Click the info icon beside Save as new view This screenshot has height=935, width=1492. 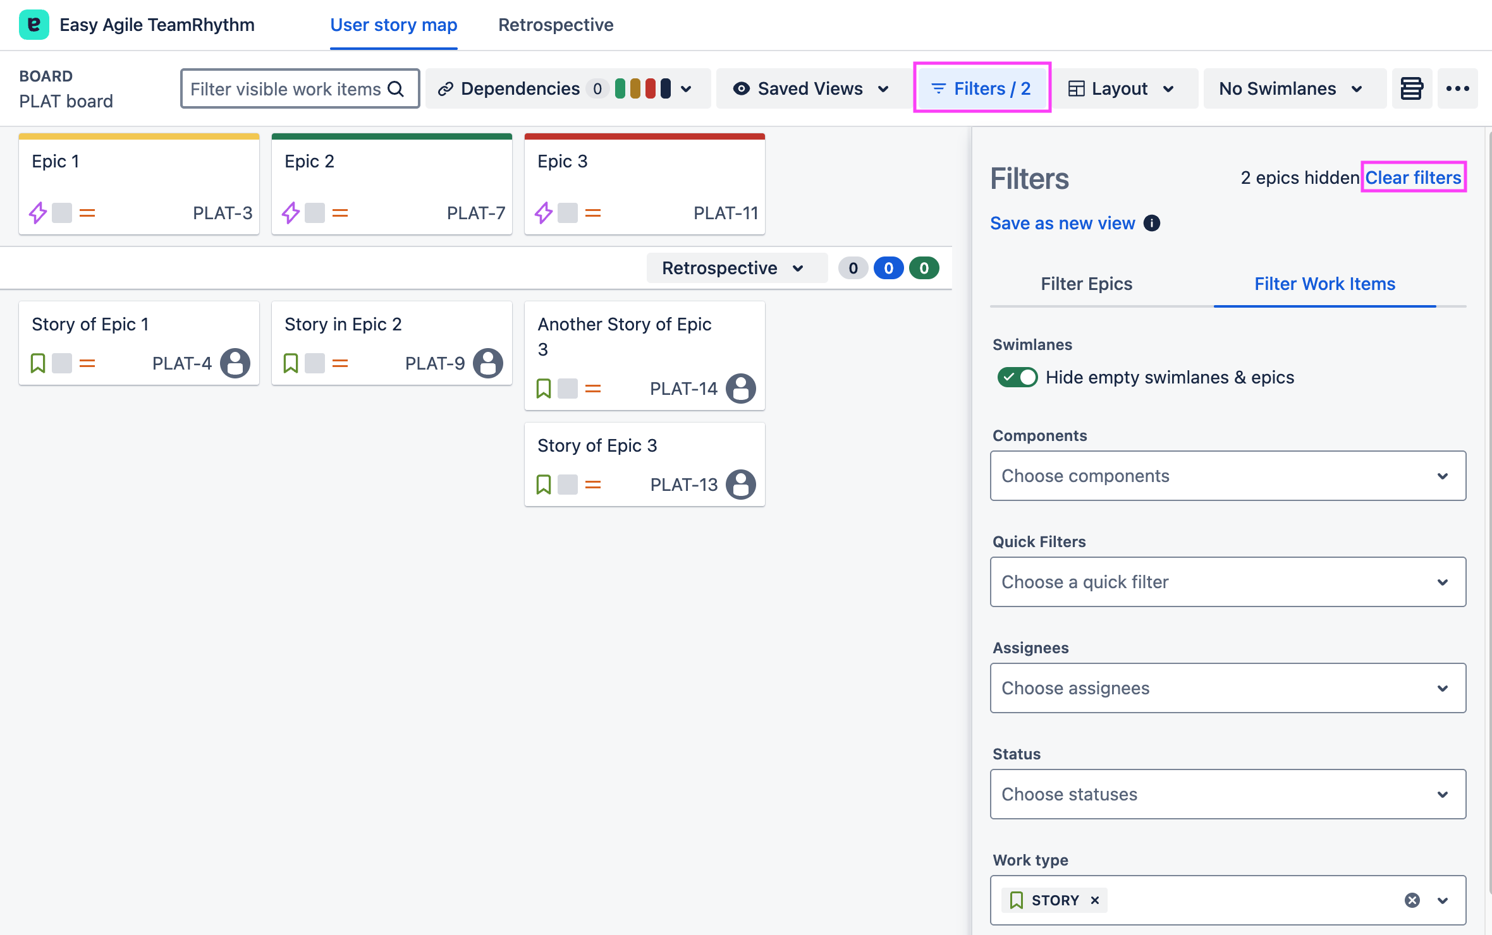(1152, 223)
